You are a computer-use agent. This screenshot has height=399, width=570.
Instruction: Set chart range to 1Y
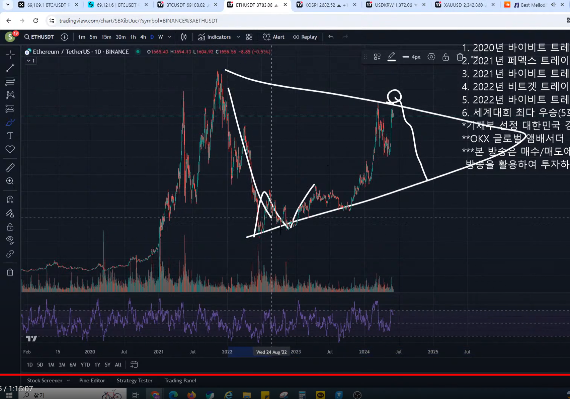click(97, 365)
